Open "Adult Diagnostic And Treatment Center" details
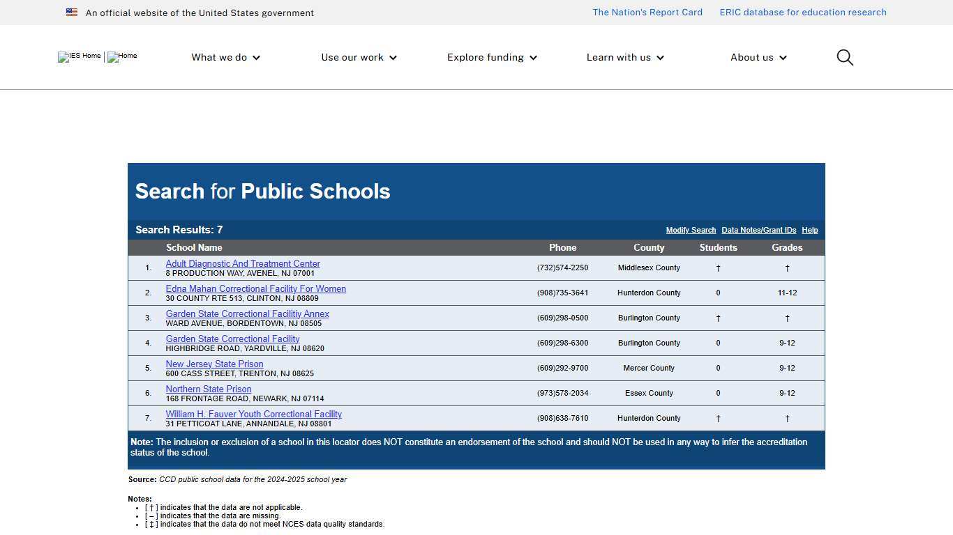 pos(243,263)
